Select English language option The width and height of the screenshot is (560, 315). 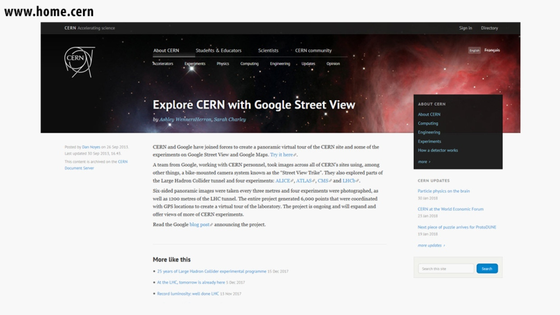point(474,51)
